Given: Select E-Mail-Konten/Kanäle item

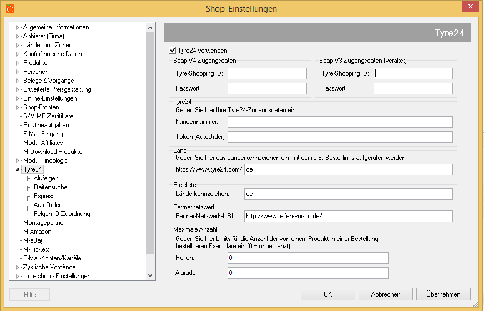Looking at the screenshot, I should coord(52,258).
